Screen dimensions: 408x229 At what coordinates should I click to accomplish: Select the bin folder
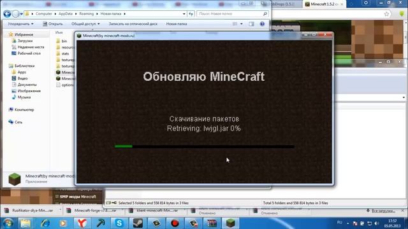[x=64, y=41]
